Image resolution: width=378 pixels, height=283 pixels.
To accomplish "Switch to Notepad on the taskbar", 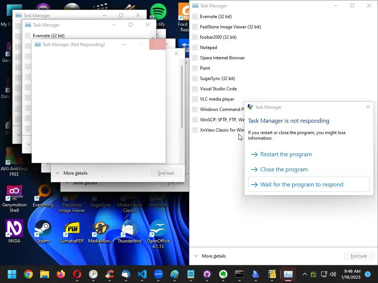I will (x=191, y=274).
